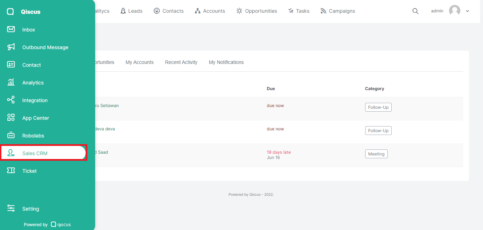Click the '19 days late' text
This screenshot has height=230, width=483.
[x=279, y=152]
